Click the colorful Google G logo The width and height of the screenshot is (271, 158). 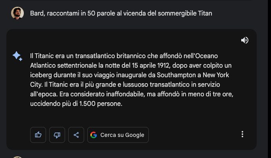point(94,135)
